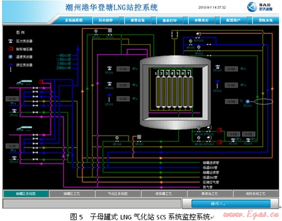The width and height of the screenshot is (282, 221).
Task: Click the 登陆系统 login button
Action: pyautogui.click(x=266, y=20)
